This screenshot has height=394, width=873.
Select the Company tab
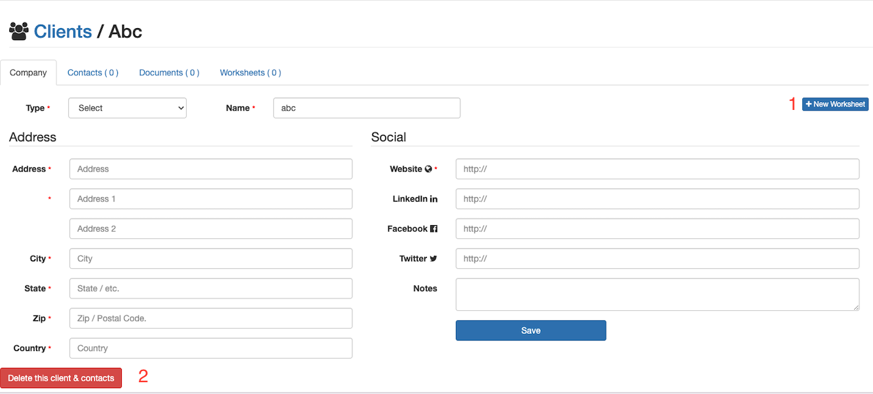(28, 73)
